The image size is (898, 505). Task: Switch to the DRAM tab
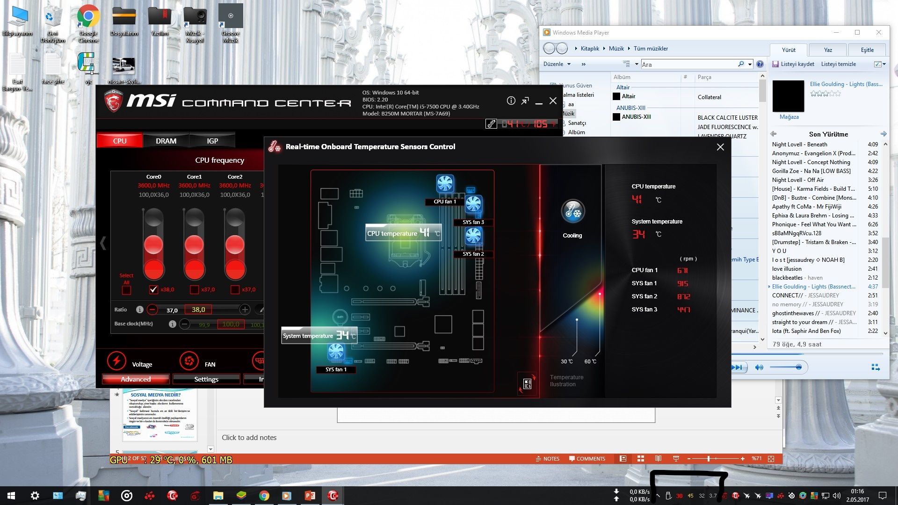(166, 141)
